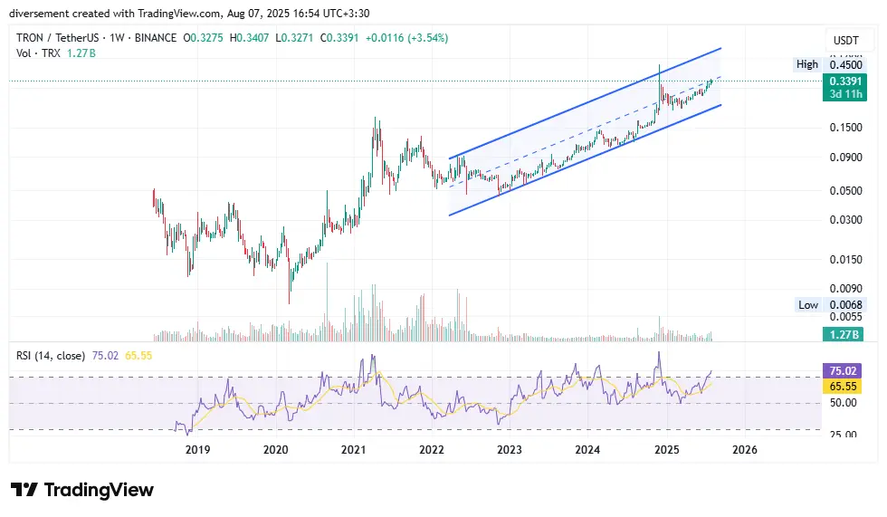Click the 2026 label on time axis
Viewport: 887px width, 517px height.
click(x=745, y=450)
